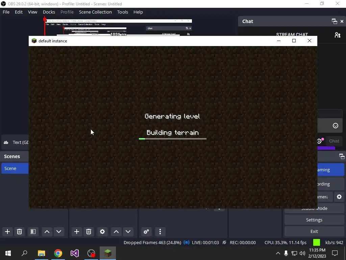Click the Minecraft block icon in title bar

click(34, 41)
